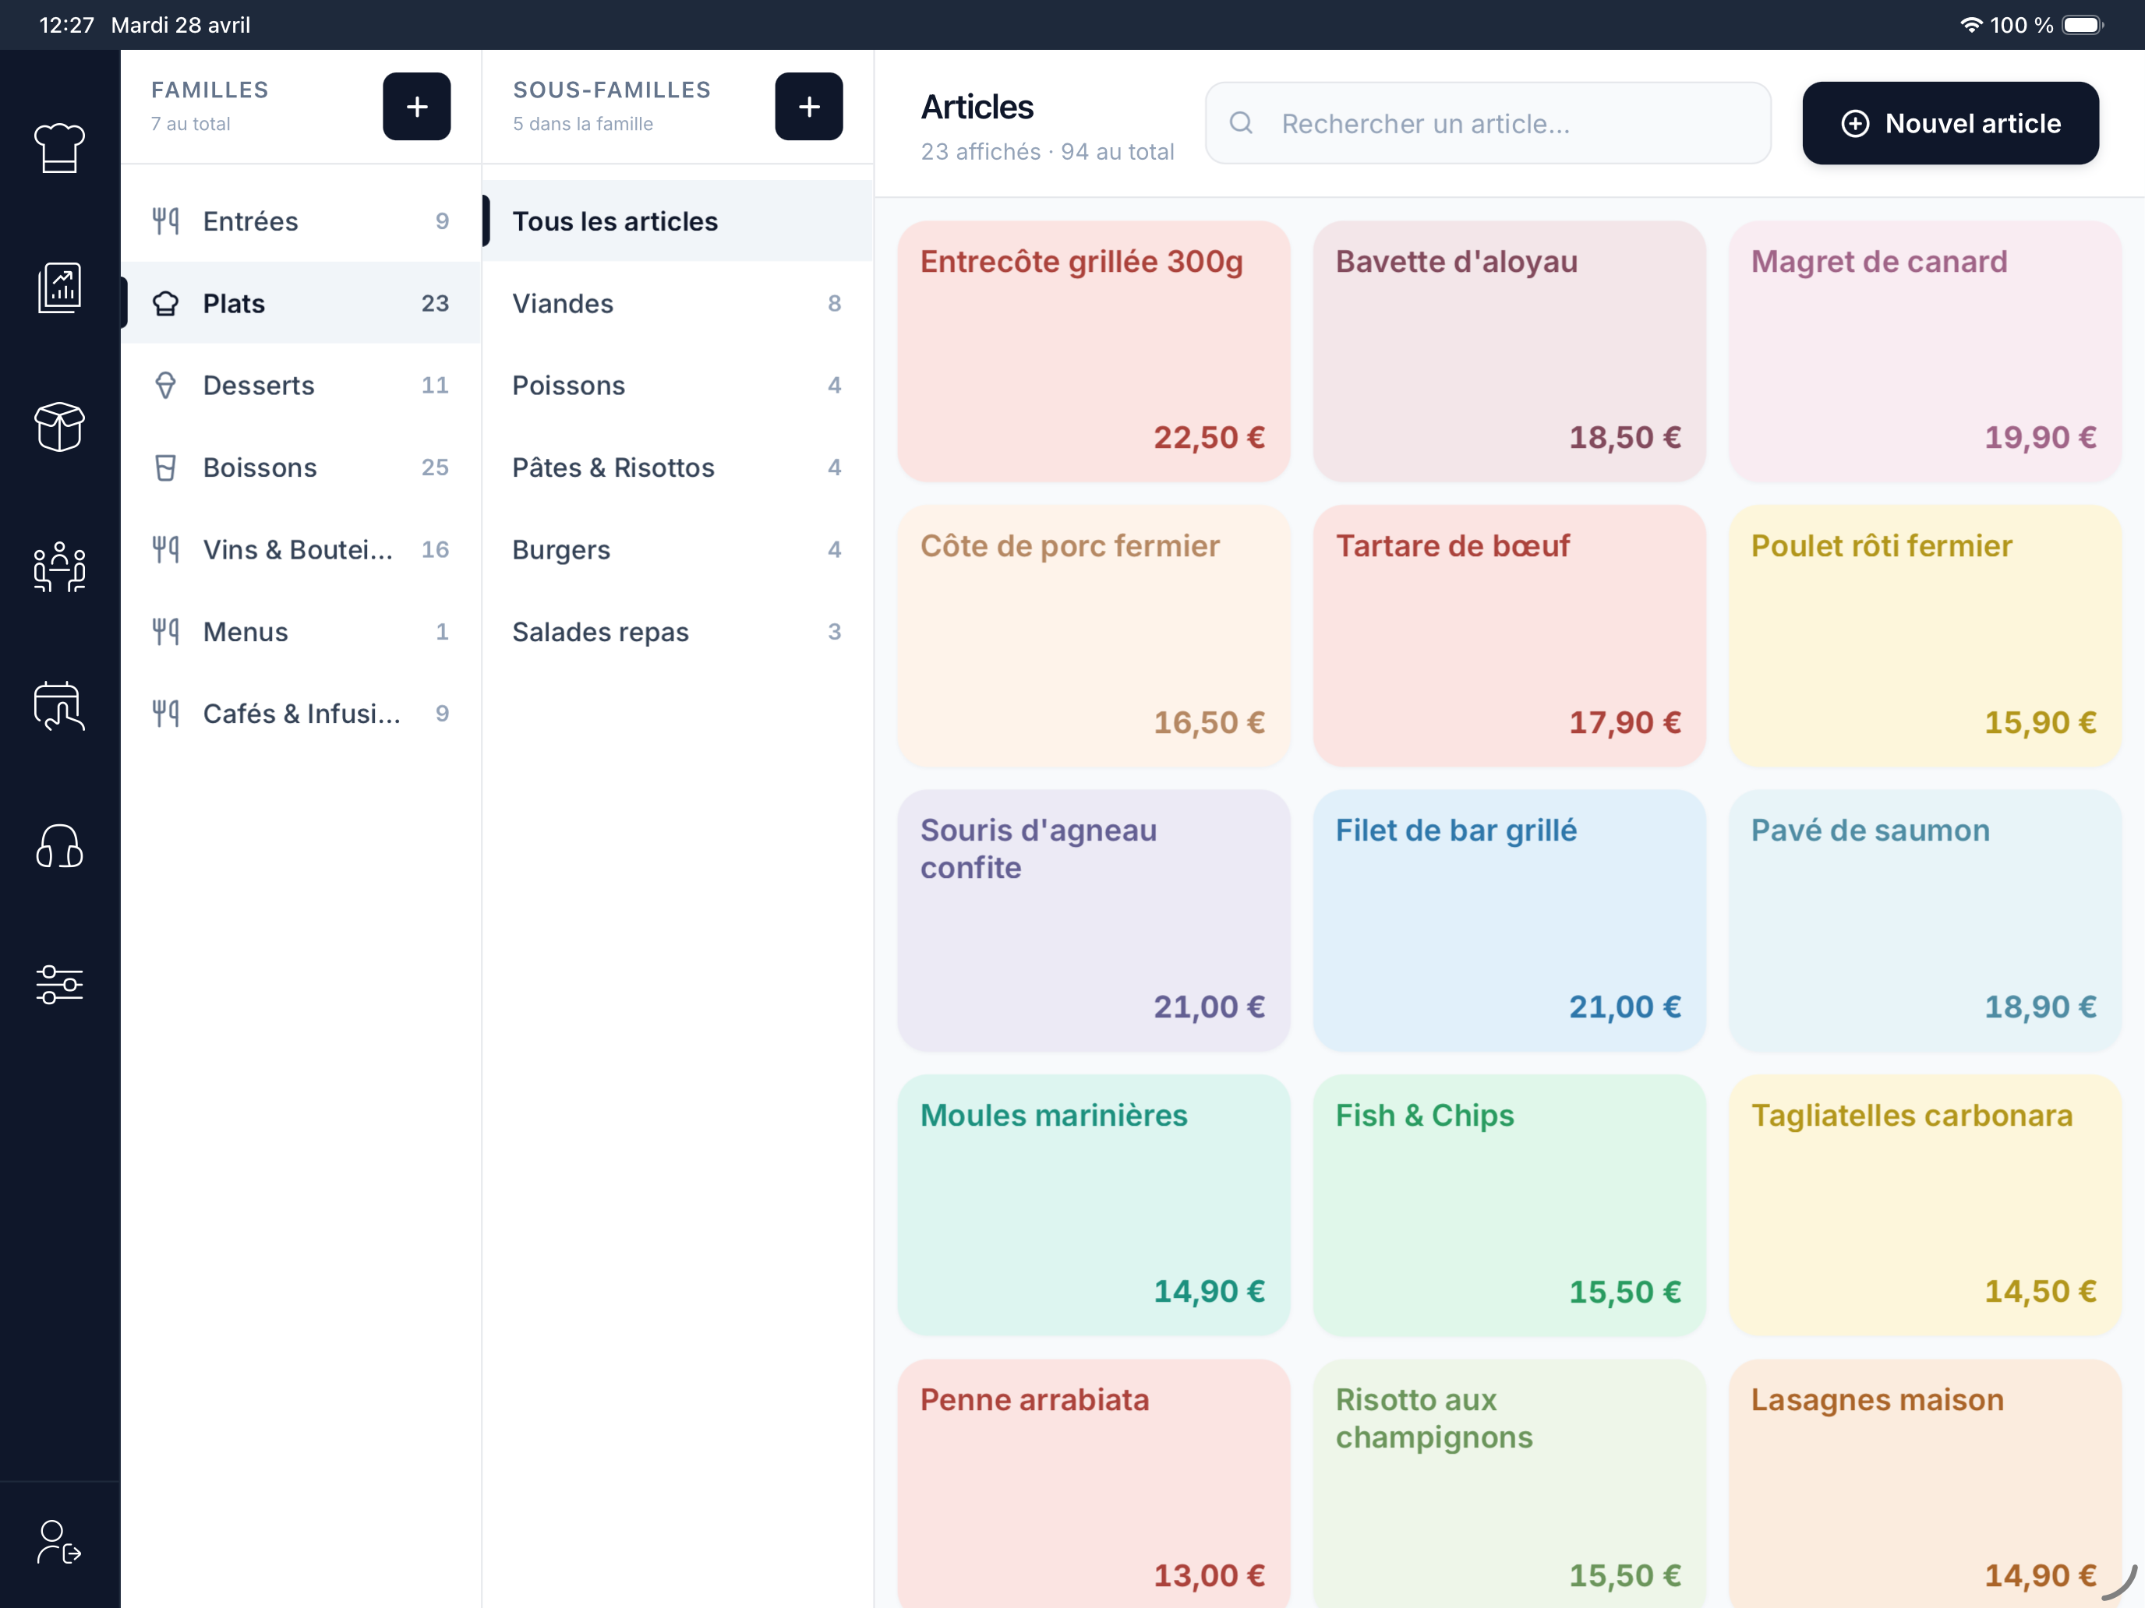2145x1608 pixels.
Task: Open the headset support icon
Action: pos(59,846)
